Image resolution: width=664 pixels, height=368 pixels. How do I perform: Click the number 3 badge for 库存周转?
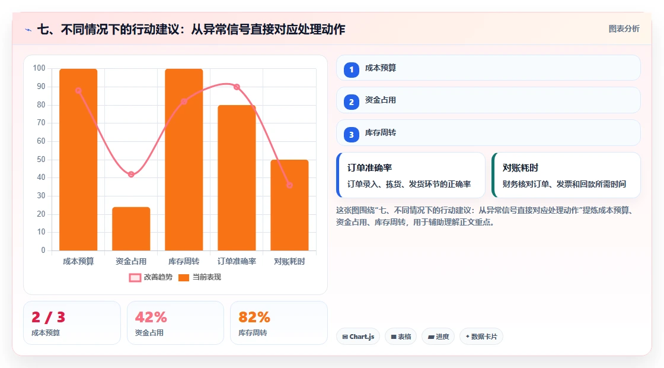click(351, 134)
